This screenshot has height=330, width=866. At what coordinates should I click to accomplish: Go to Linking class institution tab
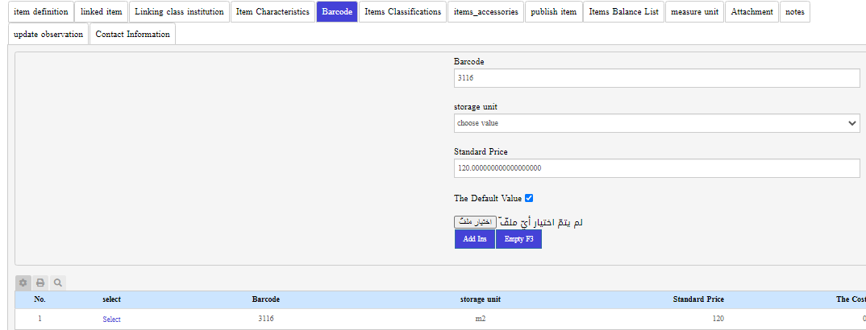(x=179, y=12)
